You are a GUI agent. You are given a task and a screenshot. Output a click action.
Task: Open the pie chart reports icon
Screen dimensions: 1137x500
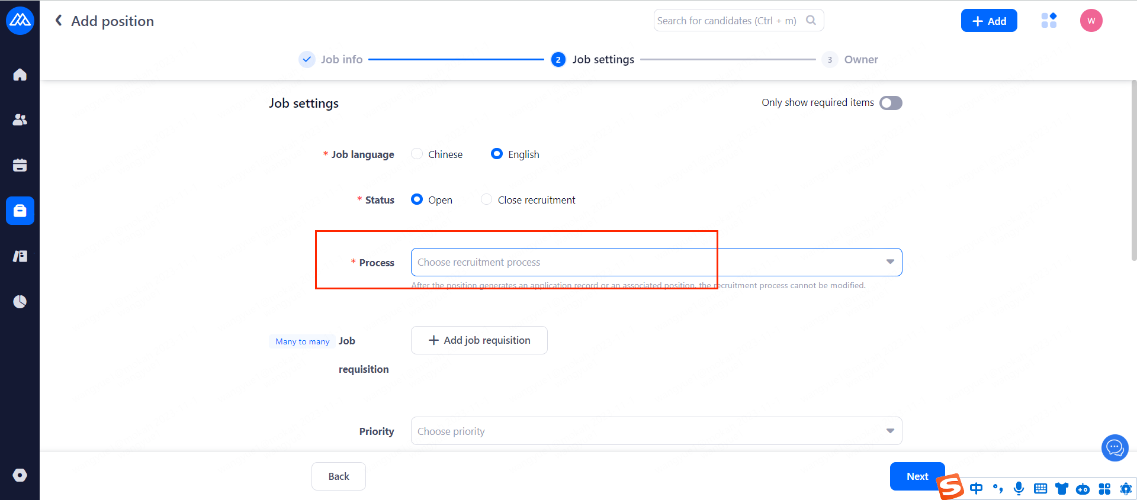pyautogui.click(x=20, y=302)
